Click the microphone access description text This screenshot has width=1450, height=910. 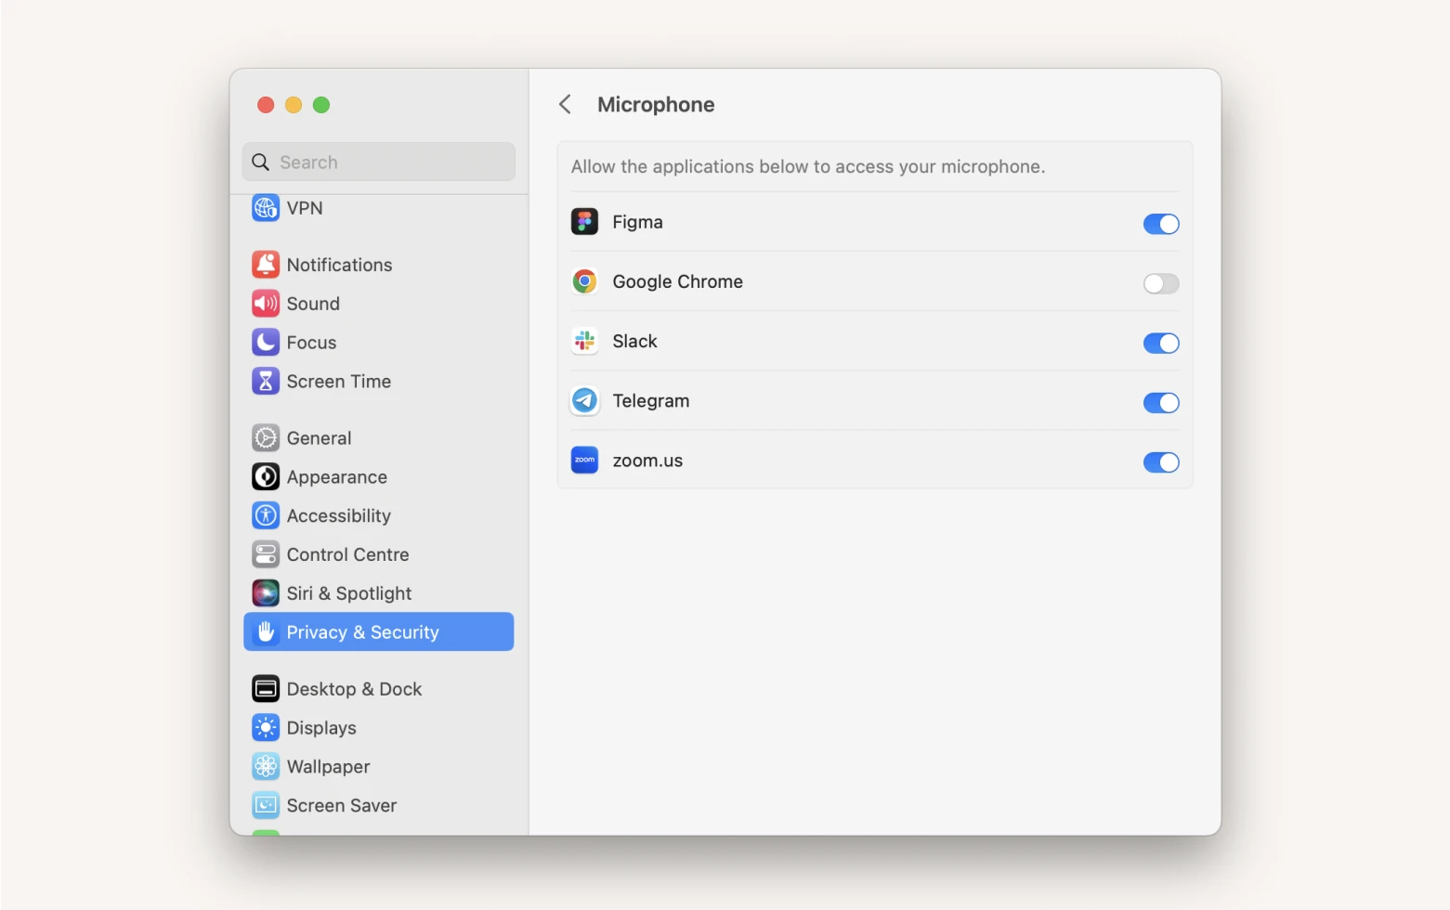[x=808, y=167]
